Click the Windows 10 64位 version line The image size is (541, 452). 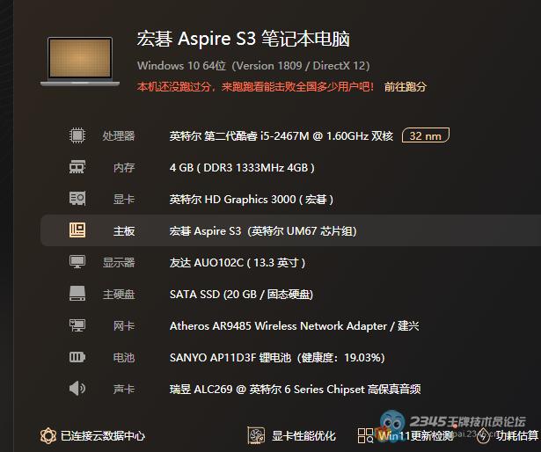pyautogui.click(x=253, y=66)
